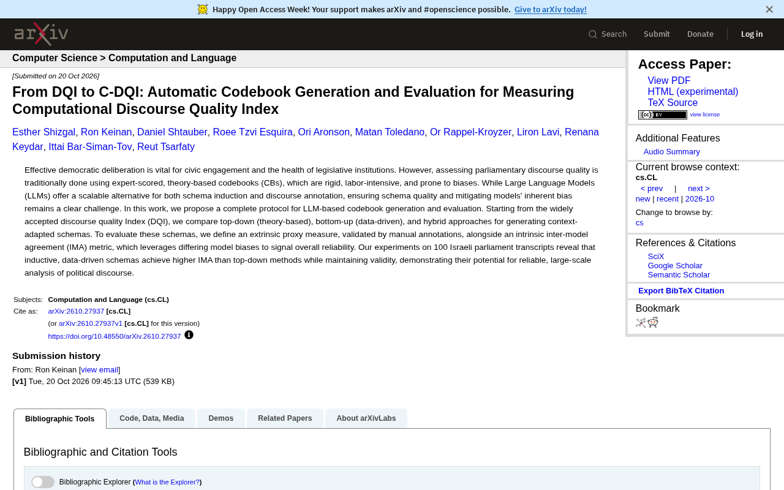Switch to About arXivLabs tab
The width and height of the screenshot is (784, 490).
pyautogui.click(x=366, y=418)
